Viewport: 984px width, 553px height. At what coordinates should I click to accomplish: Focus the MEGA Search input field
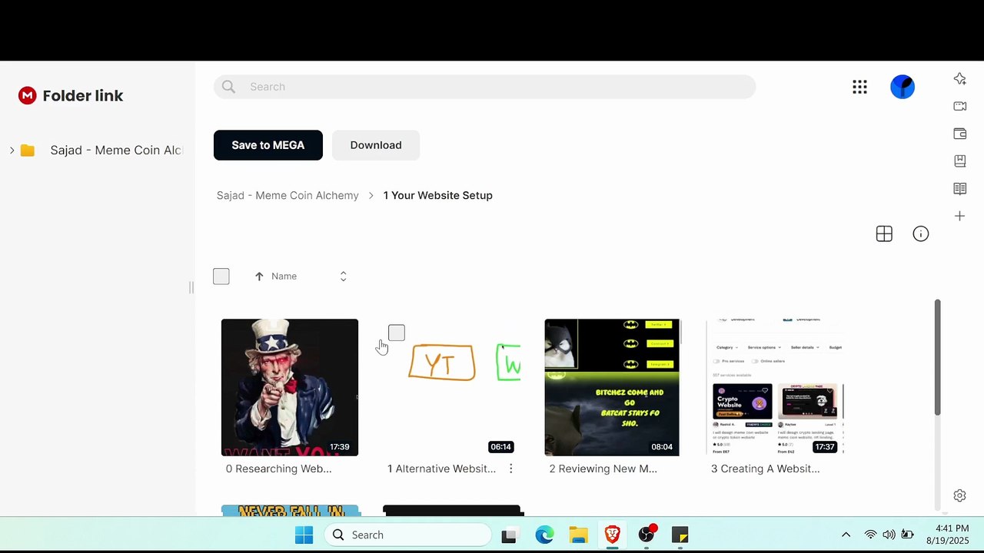pyautogui.click(x=484, y=87)
